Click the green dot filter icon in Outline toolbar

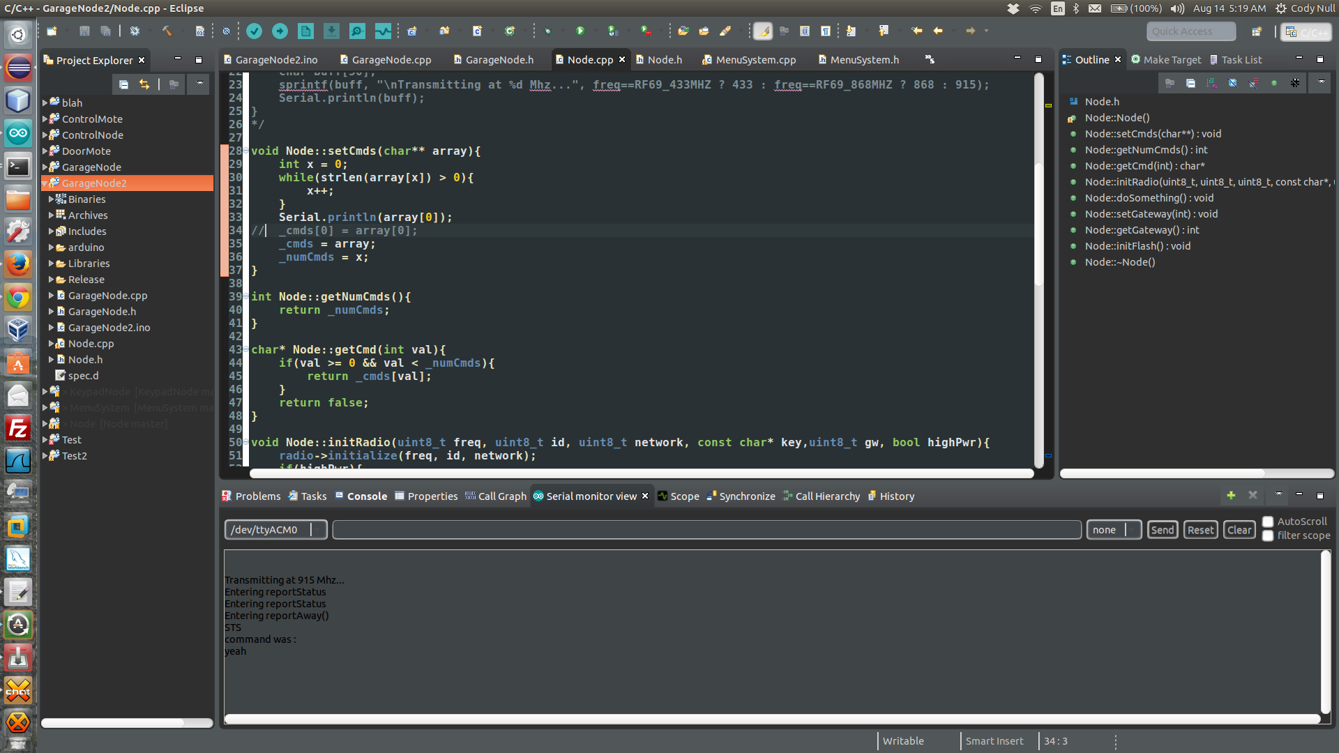pyautogui.click(x=1274, y=83)
